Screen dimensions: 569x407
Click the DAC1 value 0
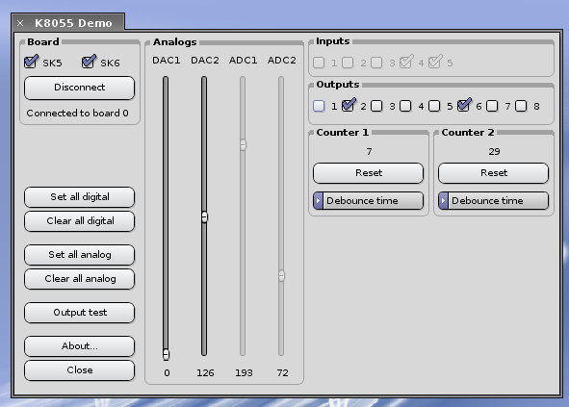[x=167, y=373]
